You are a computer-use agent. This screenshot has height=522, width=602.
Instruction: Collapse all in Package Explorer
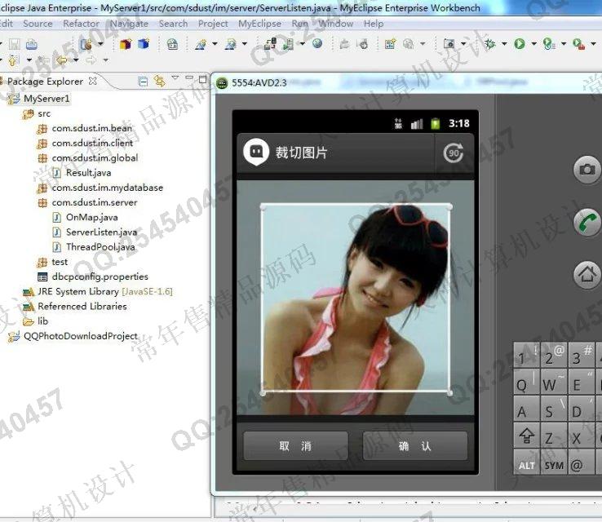(143, 82)
